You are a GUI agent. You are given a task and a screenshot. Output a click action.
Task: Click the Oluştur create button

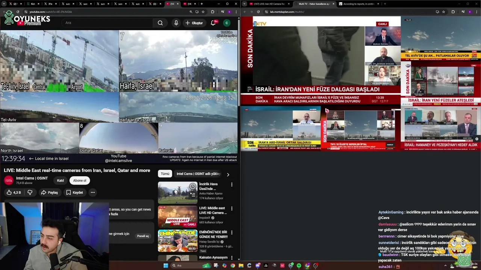coord(194,23)
